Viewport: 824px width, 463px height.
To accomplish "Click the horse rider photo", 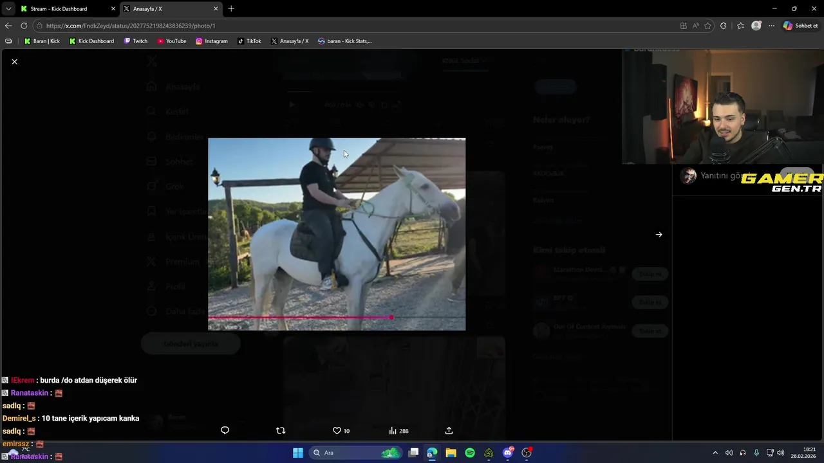I will 336,234.
